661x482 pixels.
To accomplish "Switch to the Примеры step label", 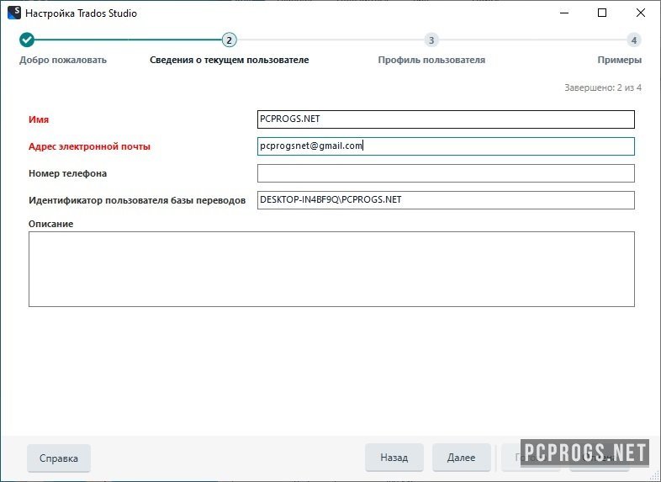I will coord(619,61).
